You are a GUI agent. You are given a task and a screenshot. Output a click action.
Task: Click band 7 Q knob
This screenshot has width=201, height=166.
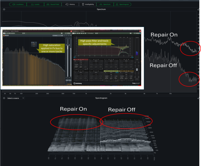point(111,78)
